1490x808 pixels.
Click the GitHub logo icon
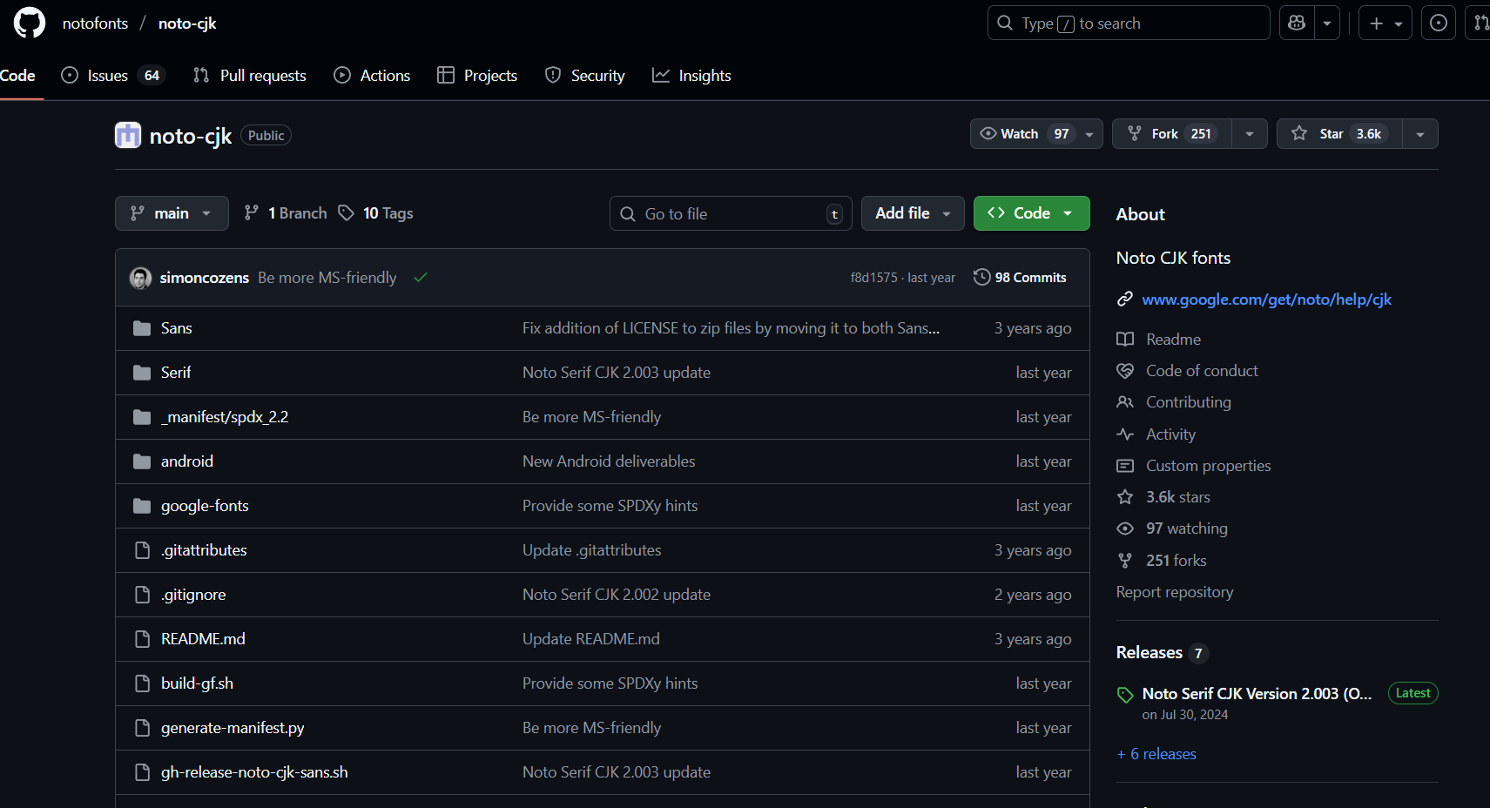tap(29, 24)
